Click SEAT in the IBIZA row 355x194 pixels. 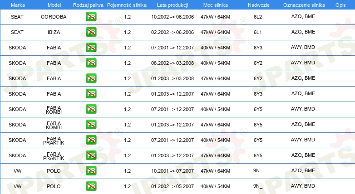coord(17,32)
